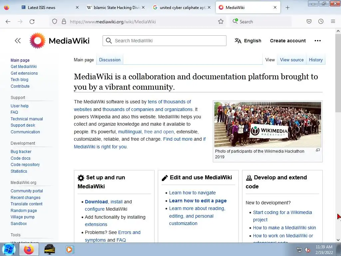Click the MediaWiki sunflower logo
Viewport: 341px width, 256px height.
(x=37, y=41)
